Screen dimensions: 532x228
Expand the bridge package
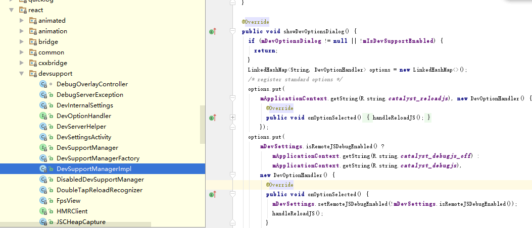(x=22, y=42)
